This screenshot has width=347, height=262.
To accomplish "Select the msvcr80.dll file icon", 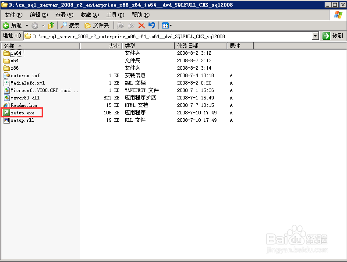I will click(x=7, y=98).
